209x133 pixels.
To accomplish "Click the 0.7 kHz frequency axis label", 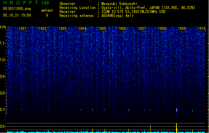I will coord(3,110).
